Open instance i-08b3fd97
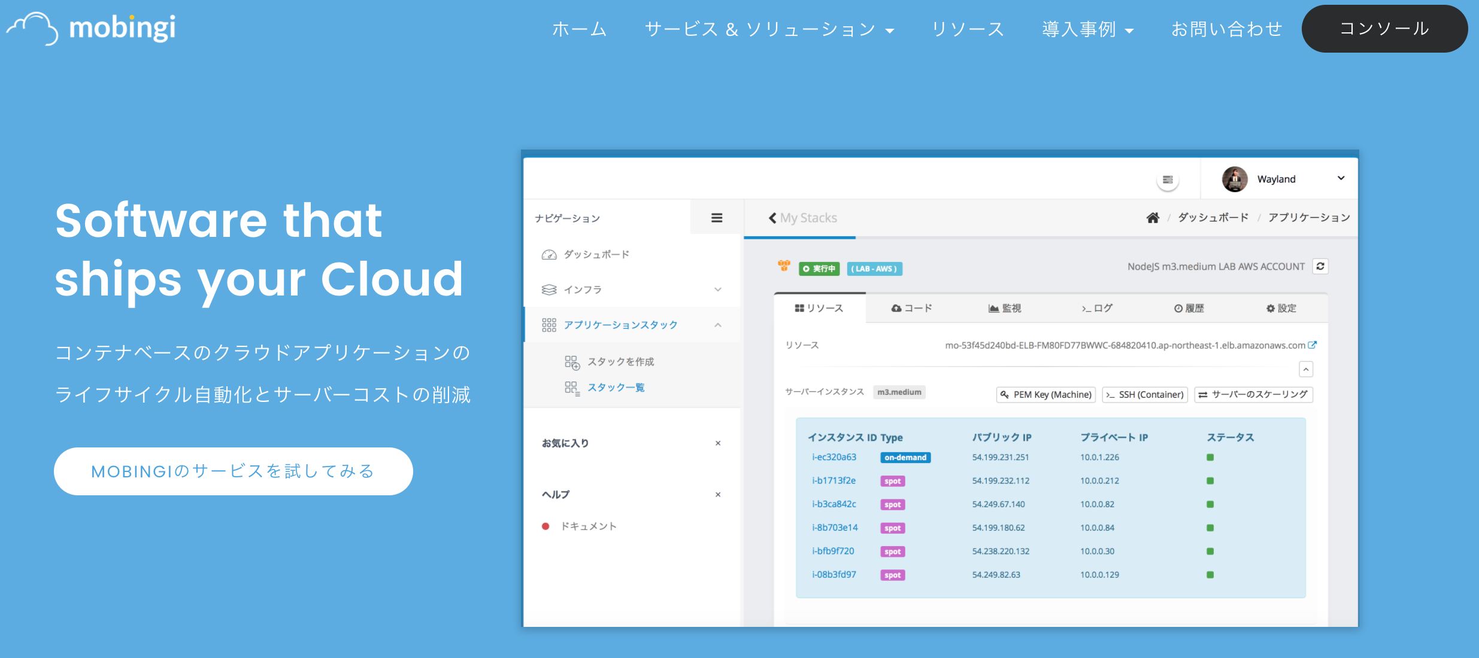 click(834, 575)
